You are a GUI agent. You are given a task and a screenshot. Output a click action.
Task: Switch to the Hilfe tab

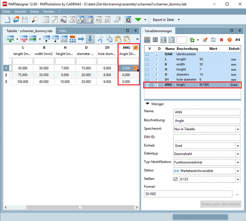click(x=63, y=30)
